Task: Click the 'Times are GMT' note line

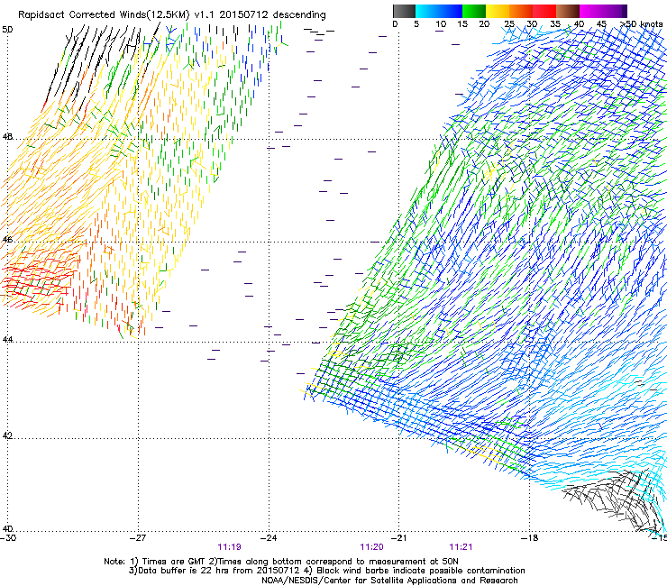Action: click(281, 562)
